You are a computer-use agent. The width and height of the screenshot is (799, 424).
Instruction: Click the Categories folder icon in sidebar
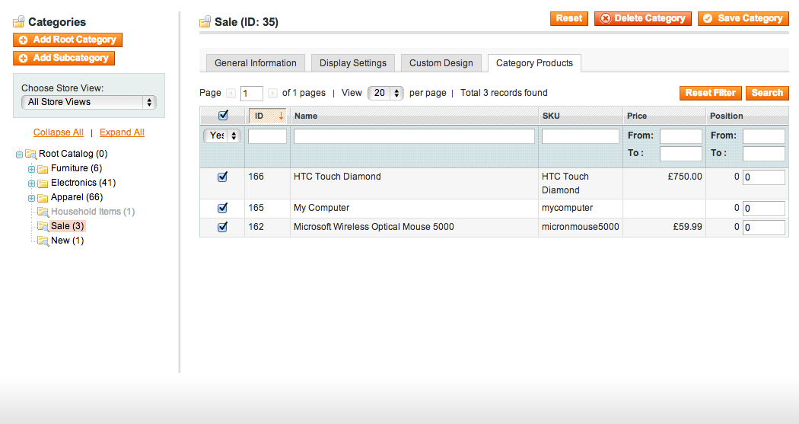19,21
